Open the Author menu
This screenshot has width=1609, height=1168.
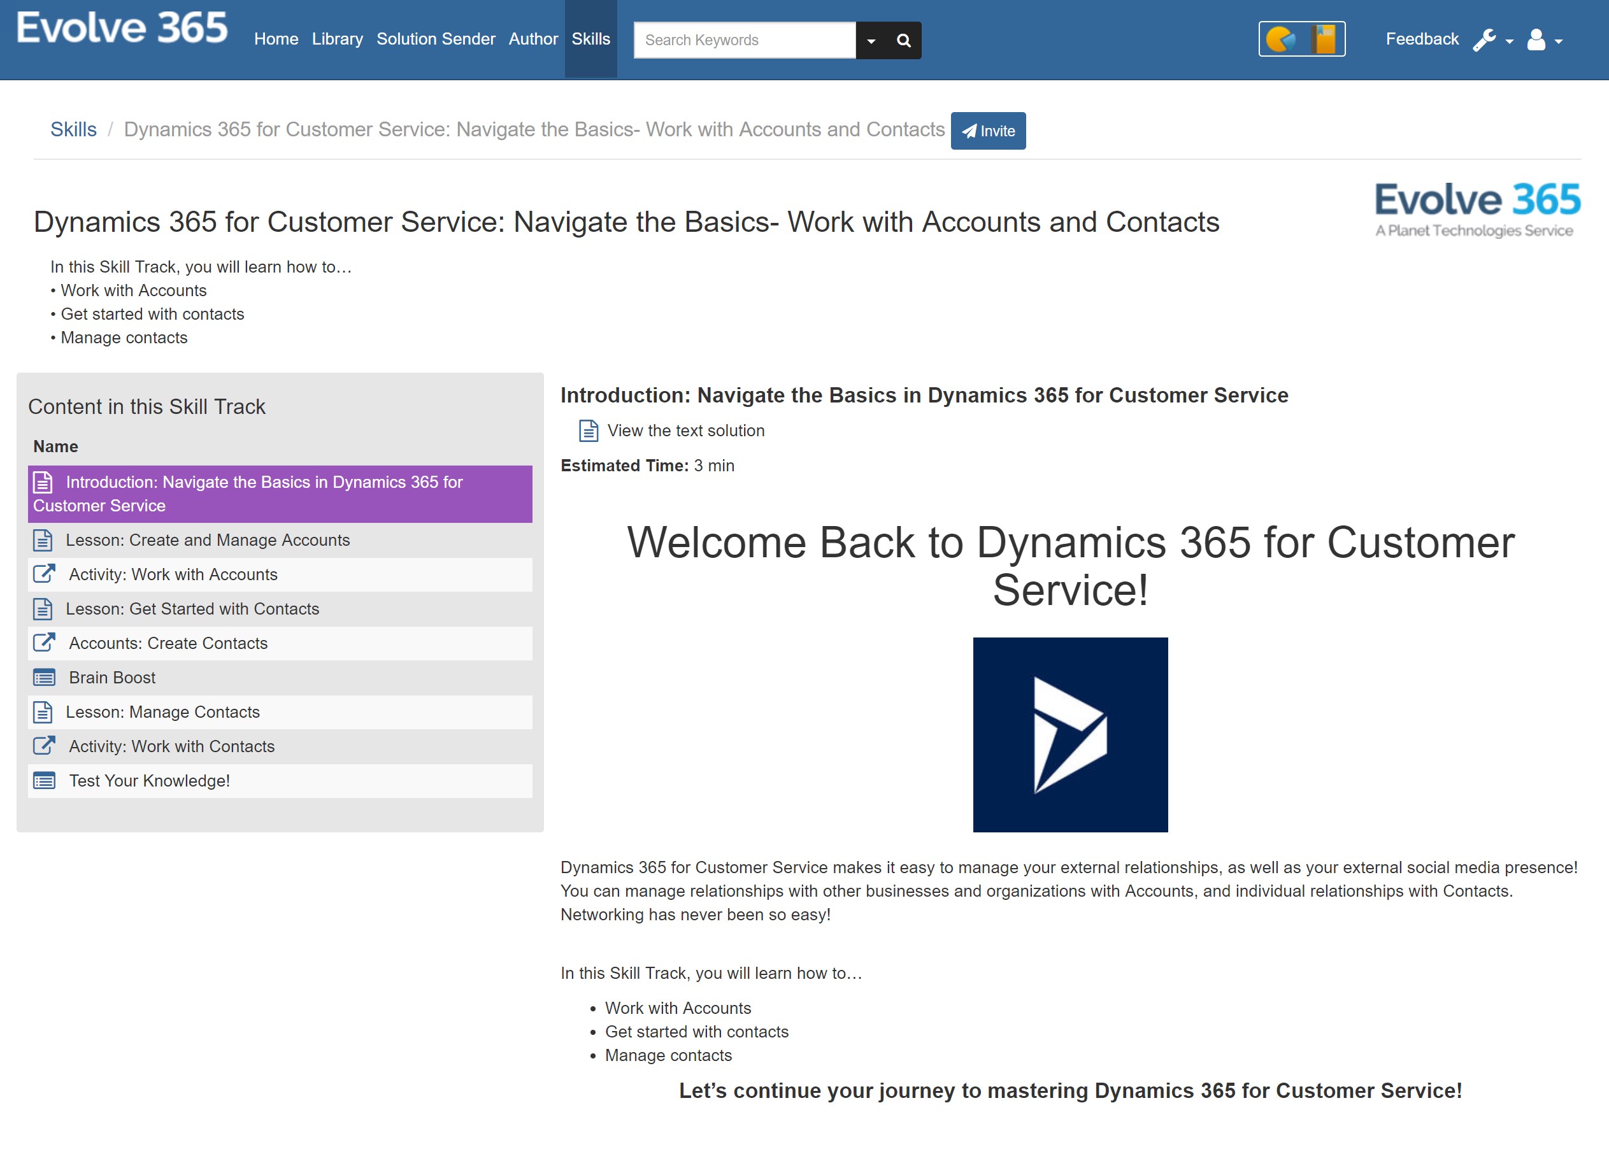click(533, 39)
